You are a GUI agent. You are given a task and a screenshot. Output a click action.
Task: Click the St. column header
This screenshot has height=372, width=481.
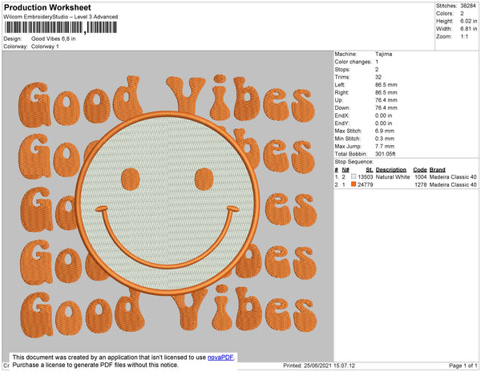point(369,169)
